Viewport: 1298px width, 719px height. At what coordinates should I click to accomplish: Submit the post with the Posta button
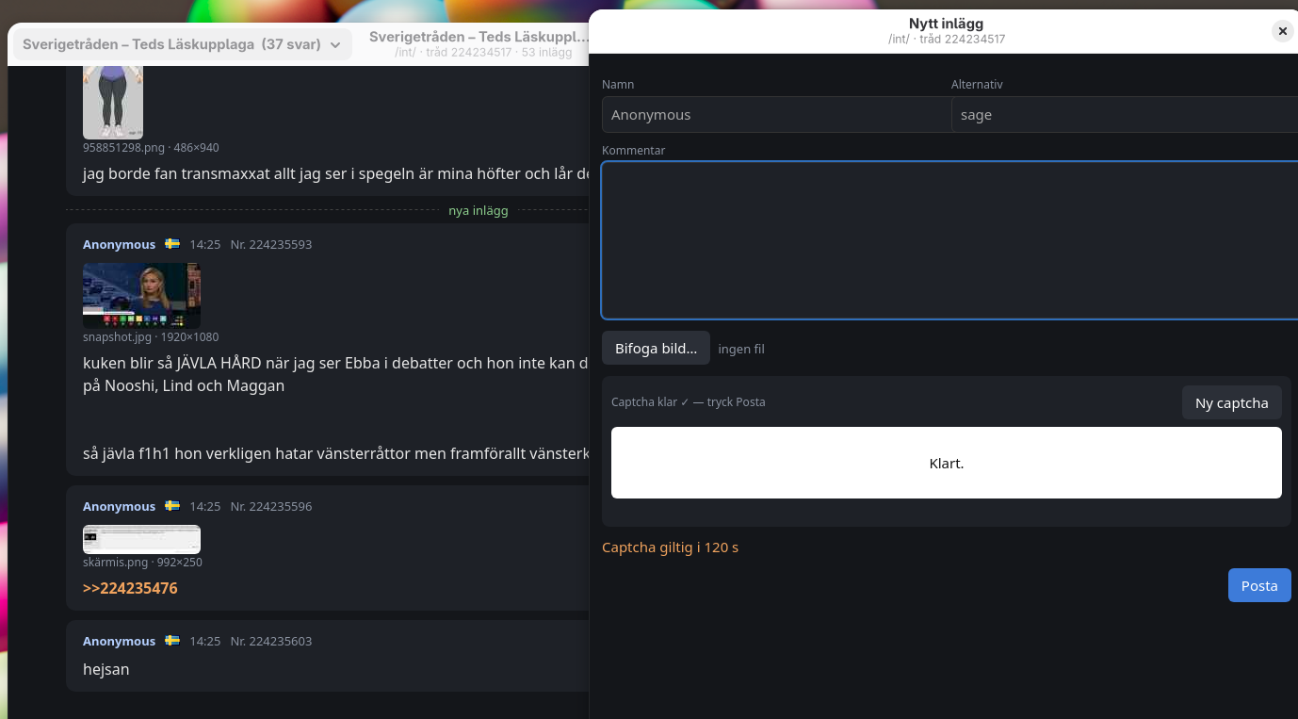coord(1259,585)
